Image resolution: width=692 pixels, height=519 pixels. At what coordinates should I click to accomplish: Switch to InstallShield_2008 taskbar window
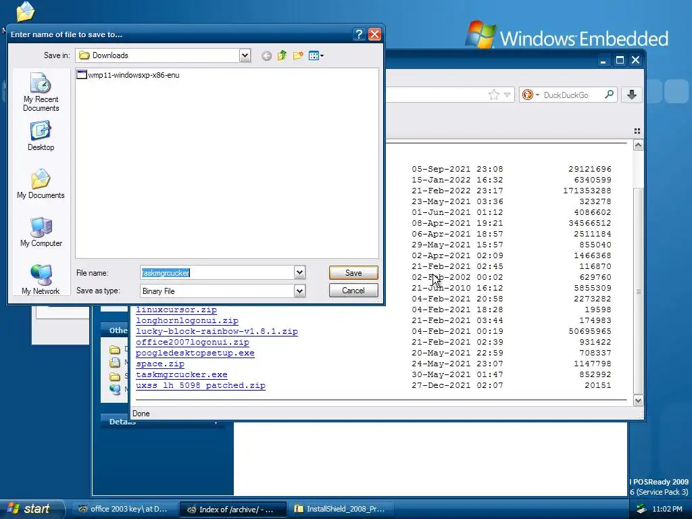341,509
